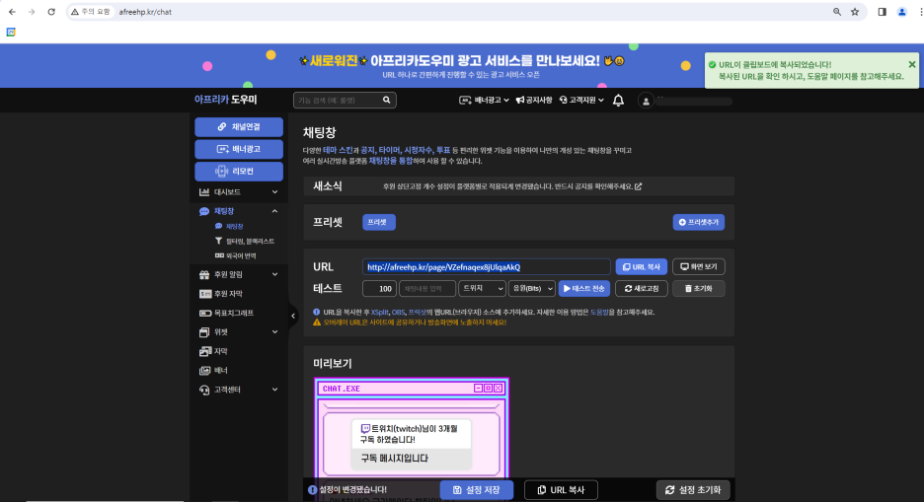924x502 pixels.
Task: Click 초기화 button in test row
Action: click(x=698, y=289)
